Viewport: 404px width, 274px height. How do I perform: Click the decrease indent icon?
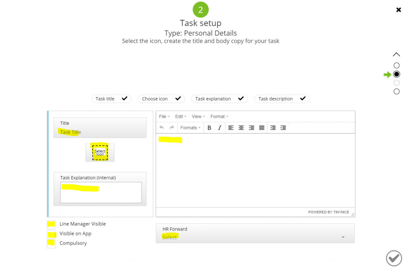point(273,128)
